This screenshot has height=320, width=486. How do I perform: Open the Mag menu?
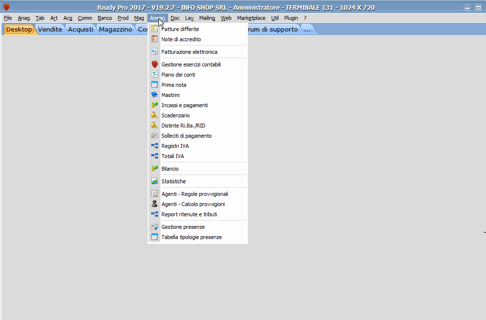pyautogui.click(x=139, y=18)
